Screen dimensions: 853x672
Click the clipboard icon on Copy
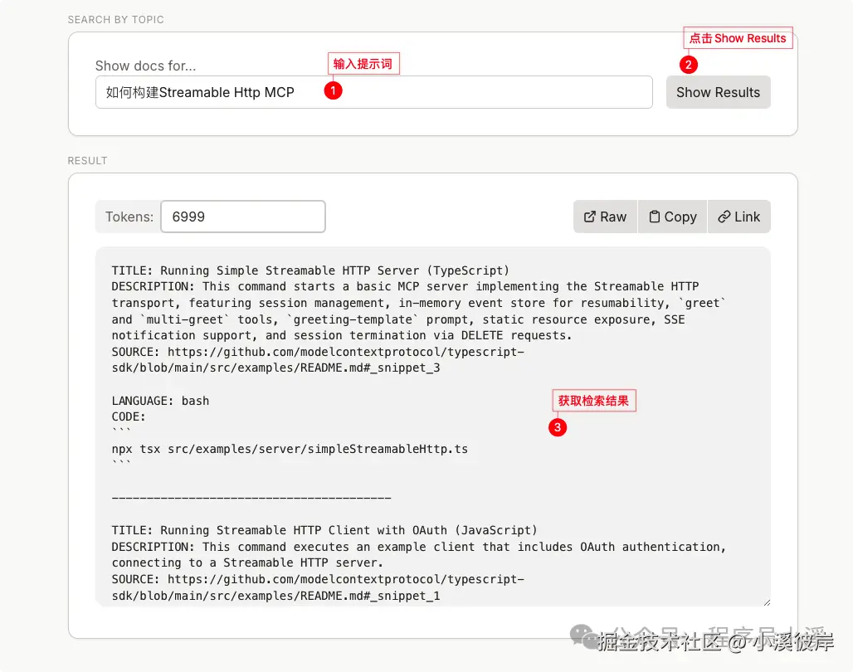coord(655,217)
